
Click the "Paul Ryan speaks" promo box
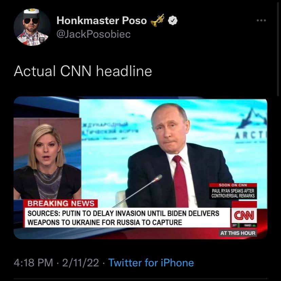click(x=233, y=193)
